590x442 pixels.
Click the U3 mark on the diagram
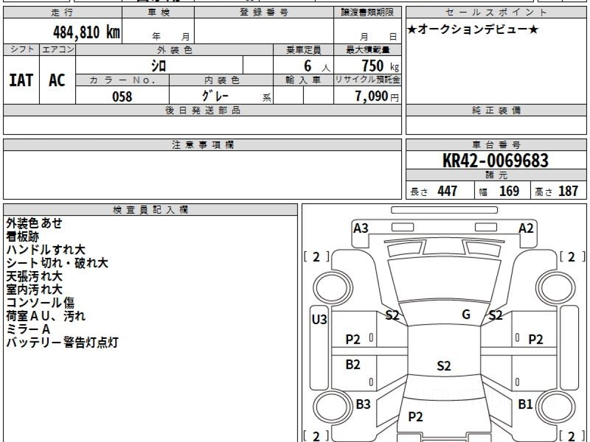tap(319, 320)
